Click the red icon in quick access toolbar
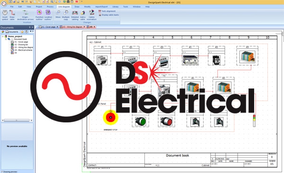This screenshot has height=173, width=284. [x=77, y=1]
